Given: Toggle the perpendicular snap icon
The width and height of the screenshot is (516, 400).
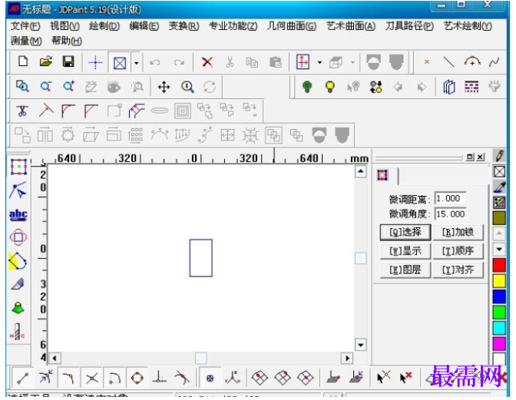Looking at the screenshot, I should coord(160,377).
